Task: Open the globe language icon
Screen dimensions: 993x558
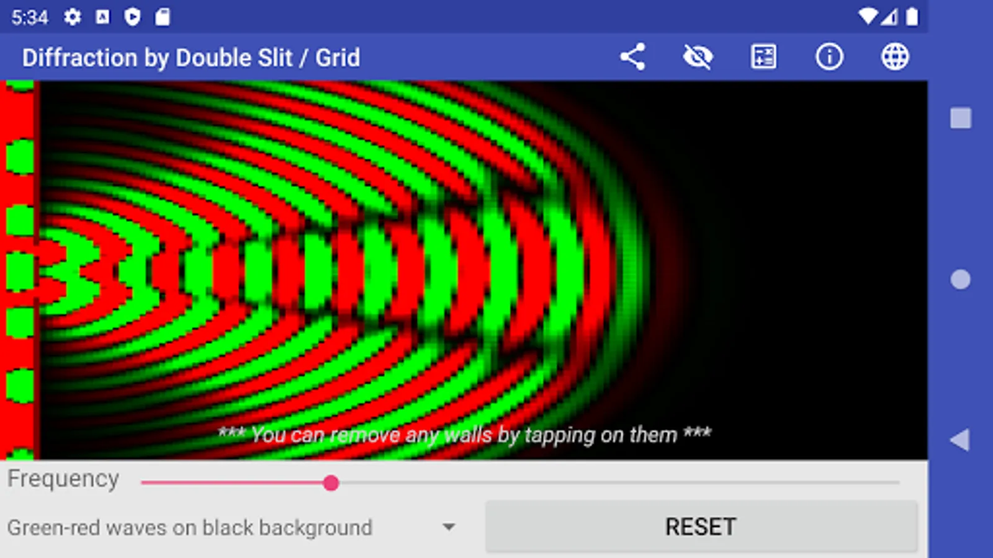Action: click(895, 57)
